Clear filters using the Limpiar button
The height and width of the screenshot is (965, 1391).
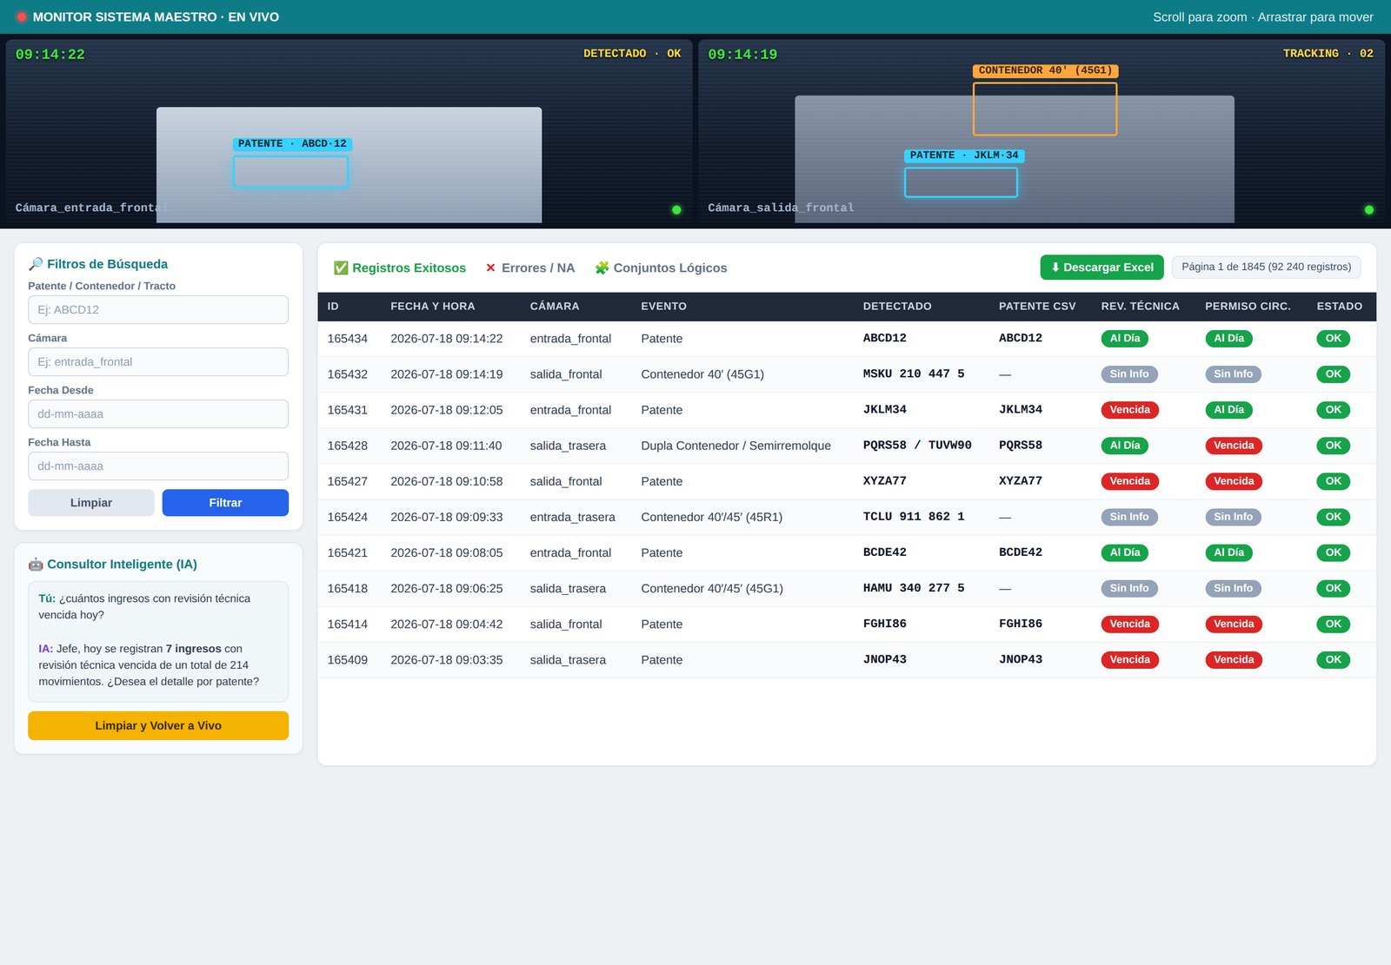(x=91, y=503)
